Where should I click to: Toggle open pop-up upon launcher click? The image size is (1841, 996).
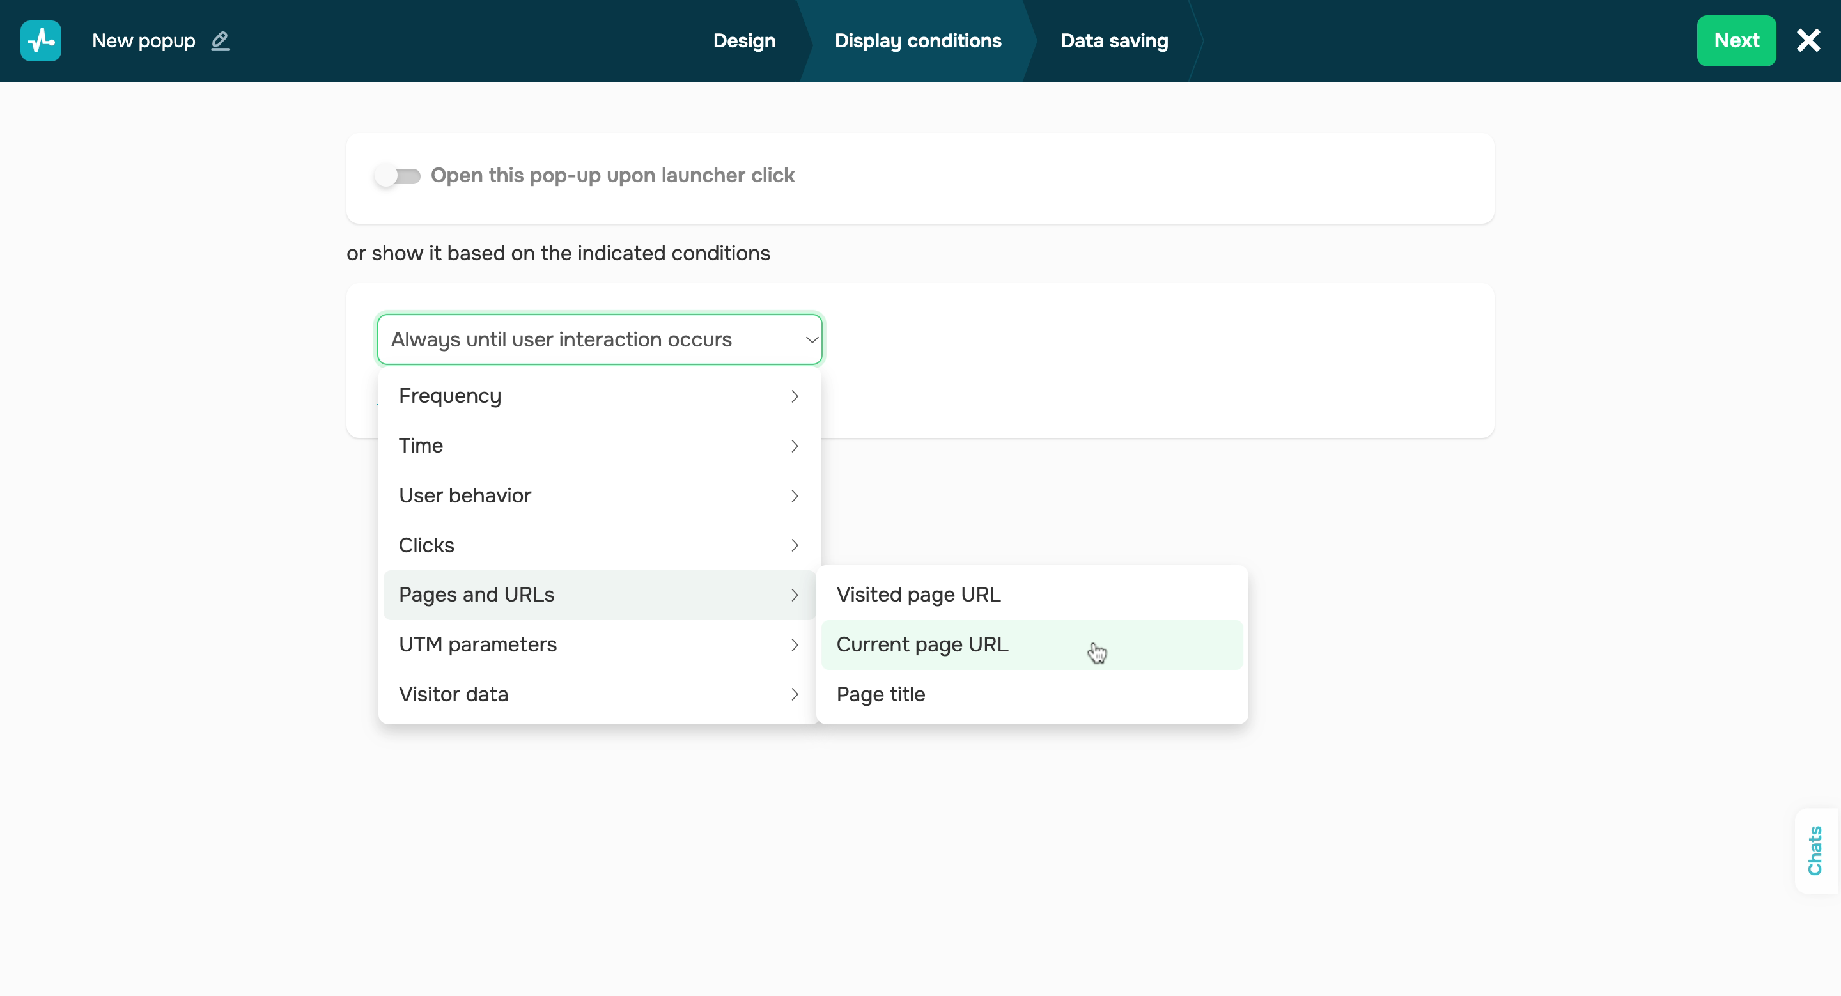pyautogui.click(x=398, y=176)
